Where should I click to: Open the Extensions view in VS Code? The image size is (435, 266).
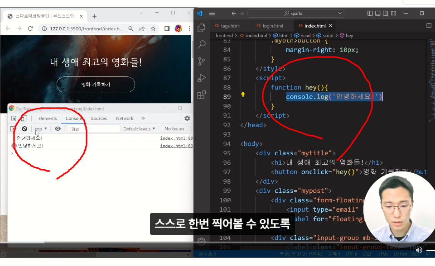click(x=201, y=95)
